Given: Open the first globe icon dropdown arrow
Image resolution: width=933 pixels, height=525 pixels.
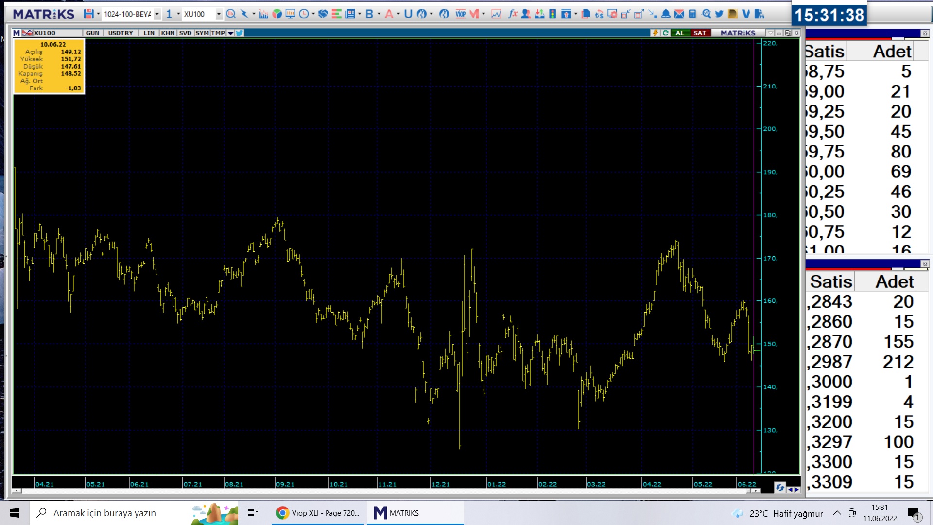Looking at the screenshot, I should click(x=431, y=14).
